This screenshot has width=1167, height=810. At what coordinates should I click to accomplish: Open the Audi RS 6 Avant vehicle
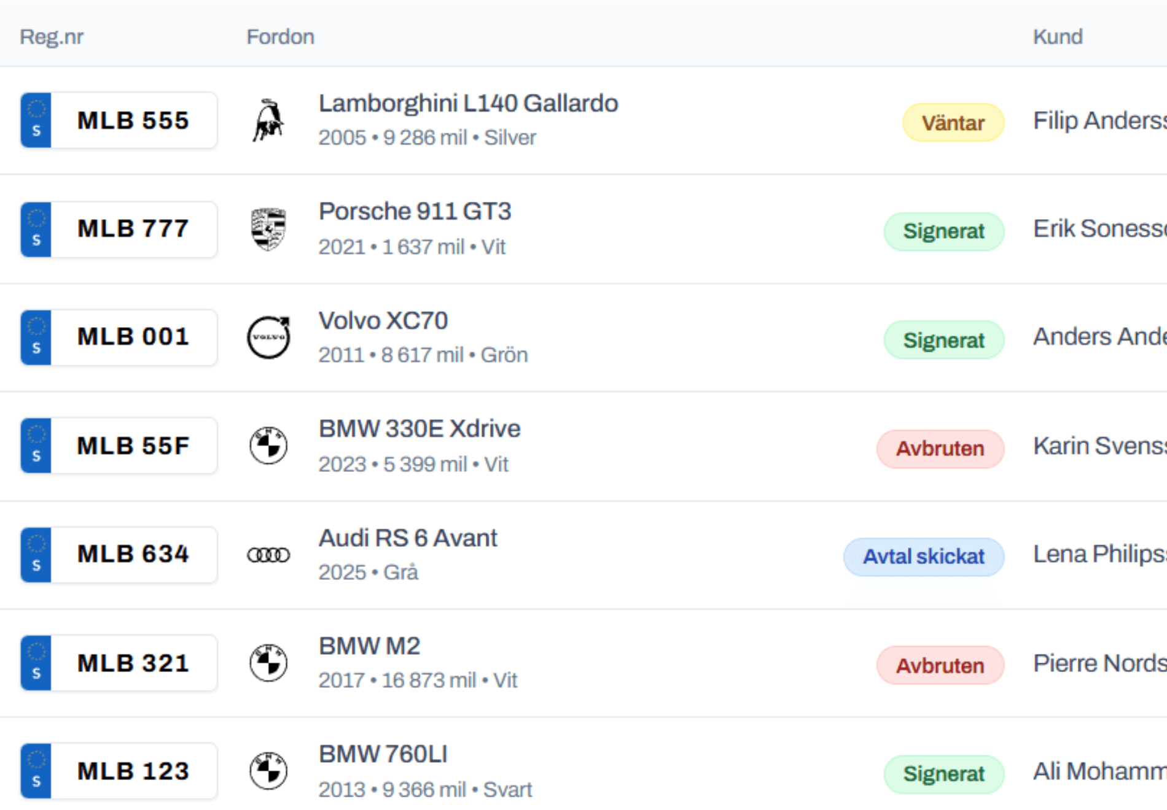(408, 538)
